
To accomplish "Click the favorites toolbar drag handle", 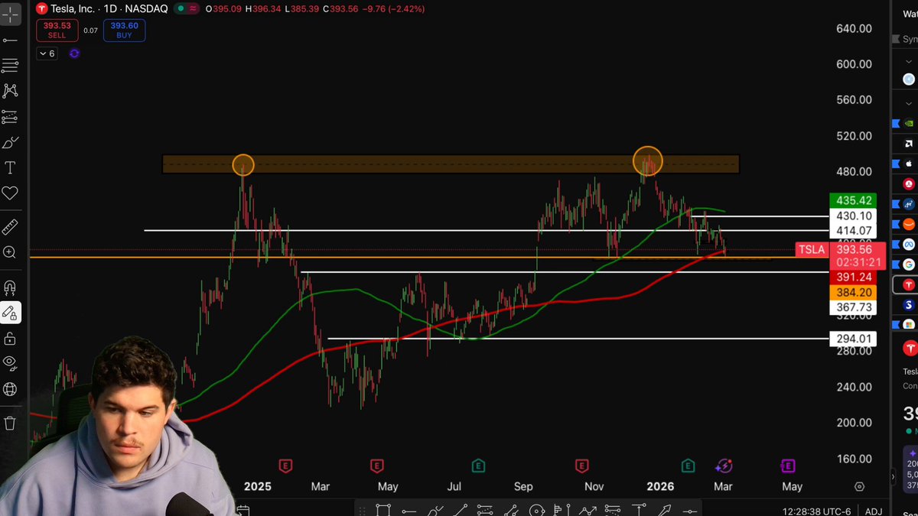I will [363, 511].
